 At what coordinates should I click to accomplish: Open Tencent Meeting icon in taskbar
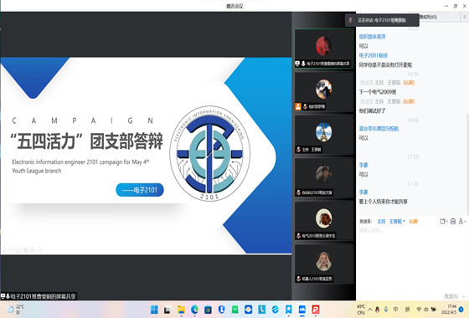click(302, 310)
